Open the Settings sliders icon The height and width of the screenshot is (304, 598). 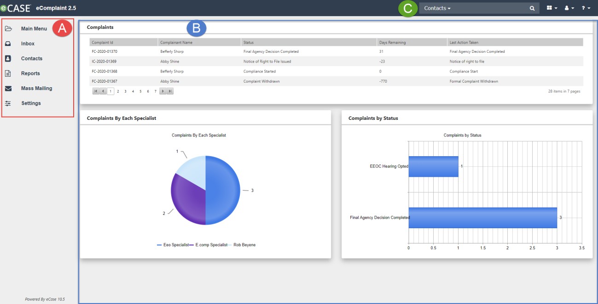[x=8, y=103]
